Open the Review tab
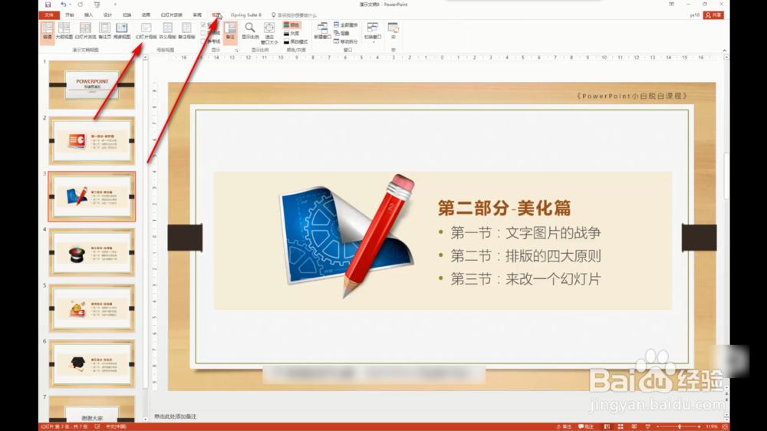 pyautogui.click(x=197, y=15)
